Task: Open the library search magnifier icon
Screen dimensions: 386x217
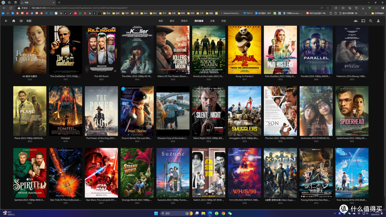Action: click(371, 21)
